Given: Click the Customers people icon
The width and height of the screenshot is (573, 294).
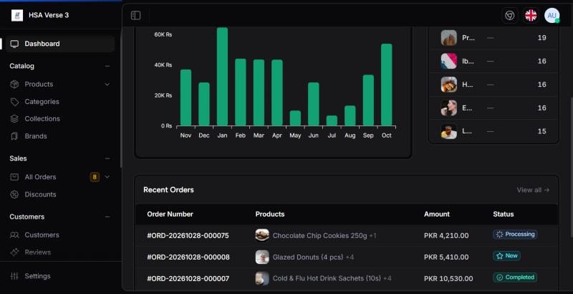Looking at the screenshot, I should (x=14, y=234).
